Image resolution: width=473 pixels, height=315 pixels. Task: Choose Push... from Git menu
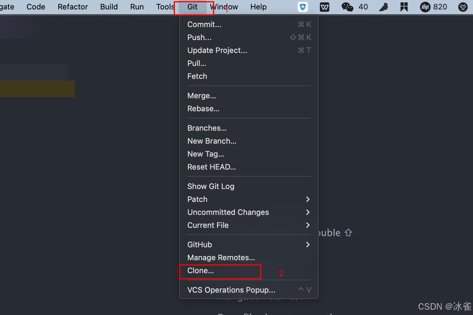(x=249, y=37)
